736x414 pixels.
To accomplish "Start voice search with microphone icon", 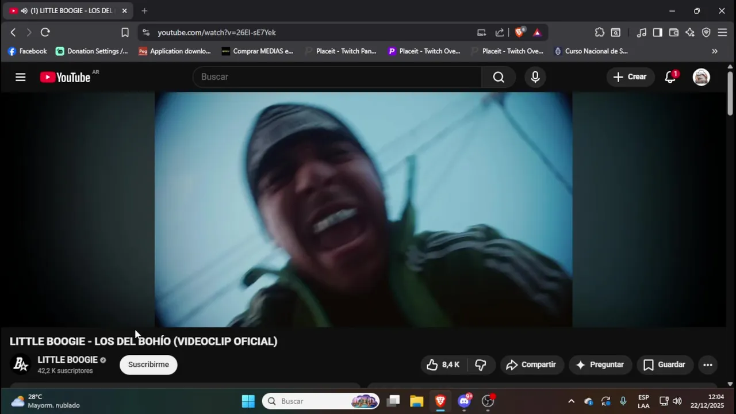I will [x=535, y=77].
